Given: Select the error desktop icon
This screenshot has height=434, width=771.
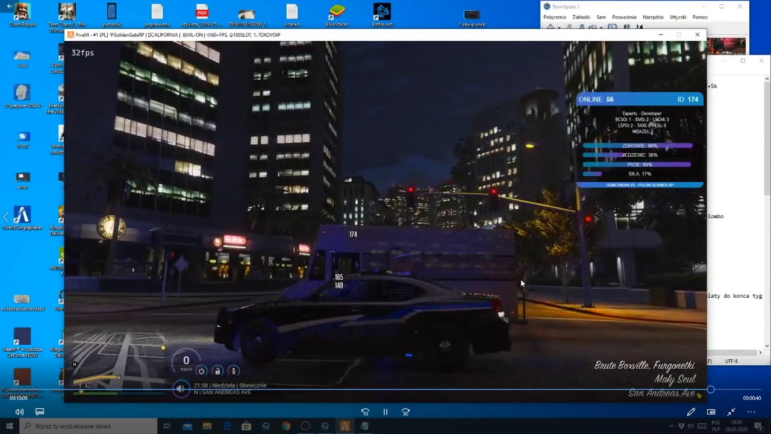Looking at the screenshot, I should coord(22,181).
